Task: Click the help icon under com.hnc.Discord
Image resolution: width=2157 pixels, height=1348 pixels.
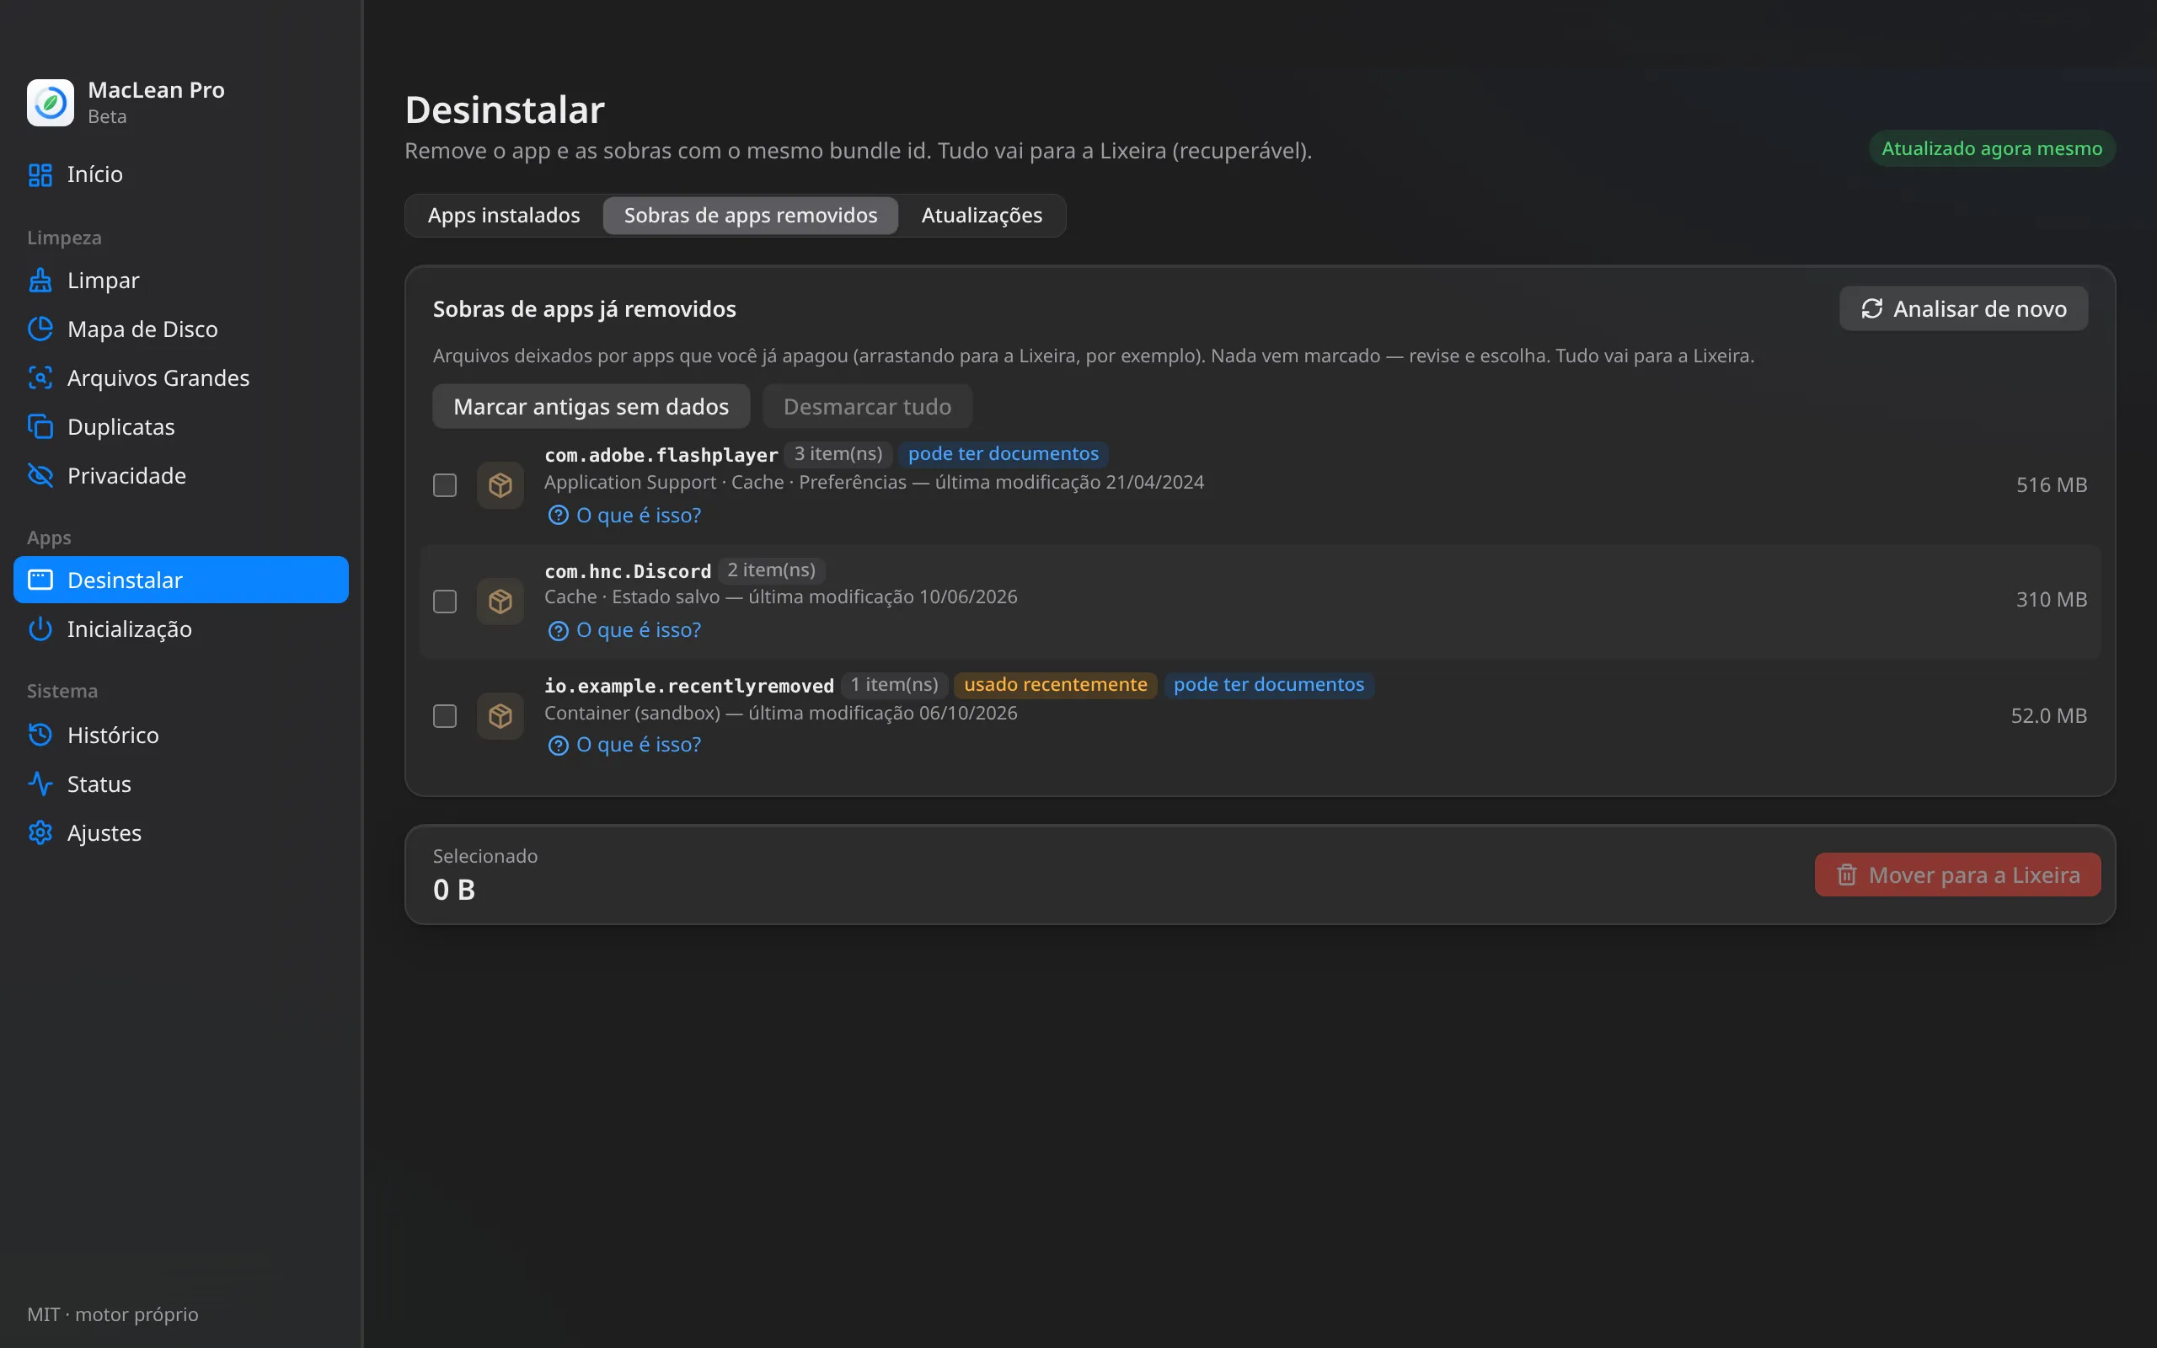Action: pyautogui.click(x=558, y=631)
